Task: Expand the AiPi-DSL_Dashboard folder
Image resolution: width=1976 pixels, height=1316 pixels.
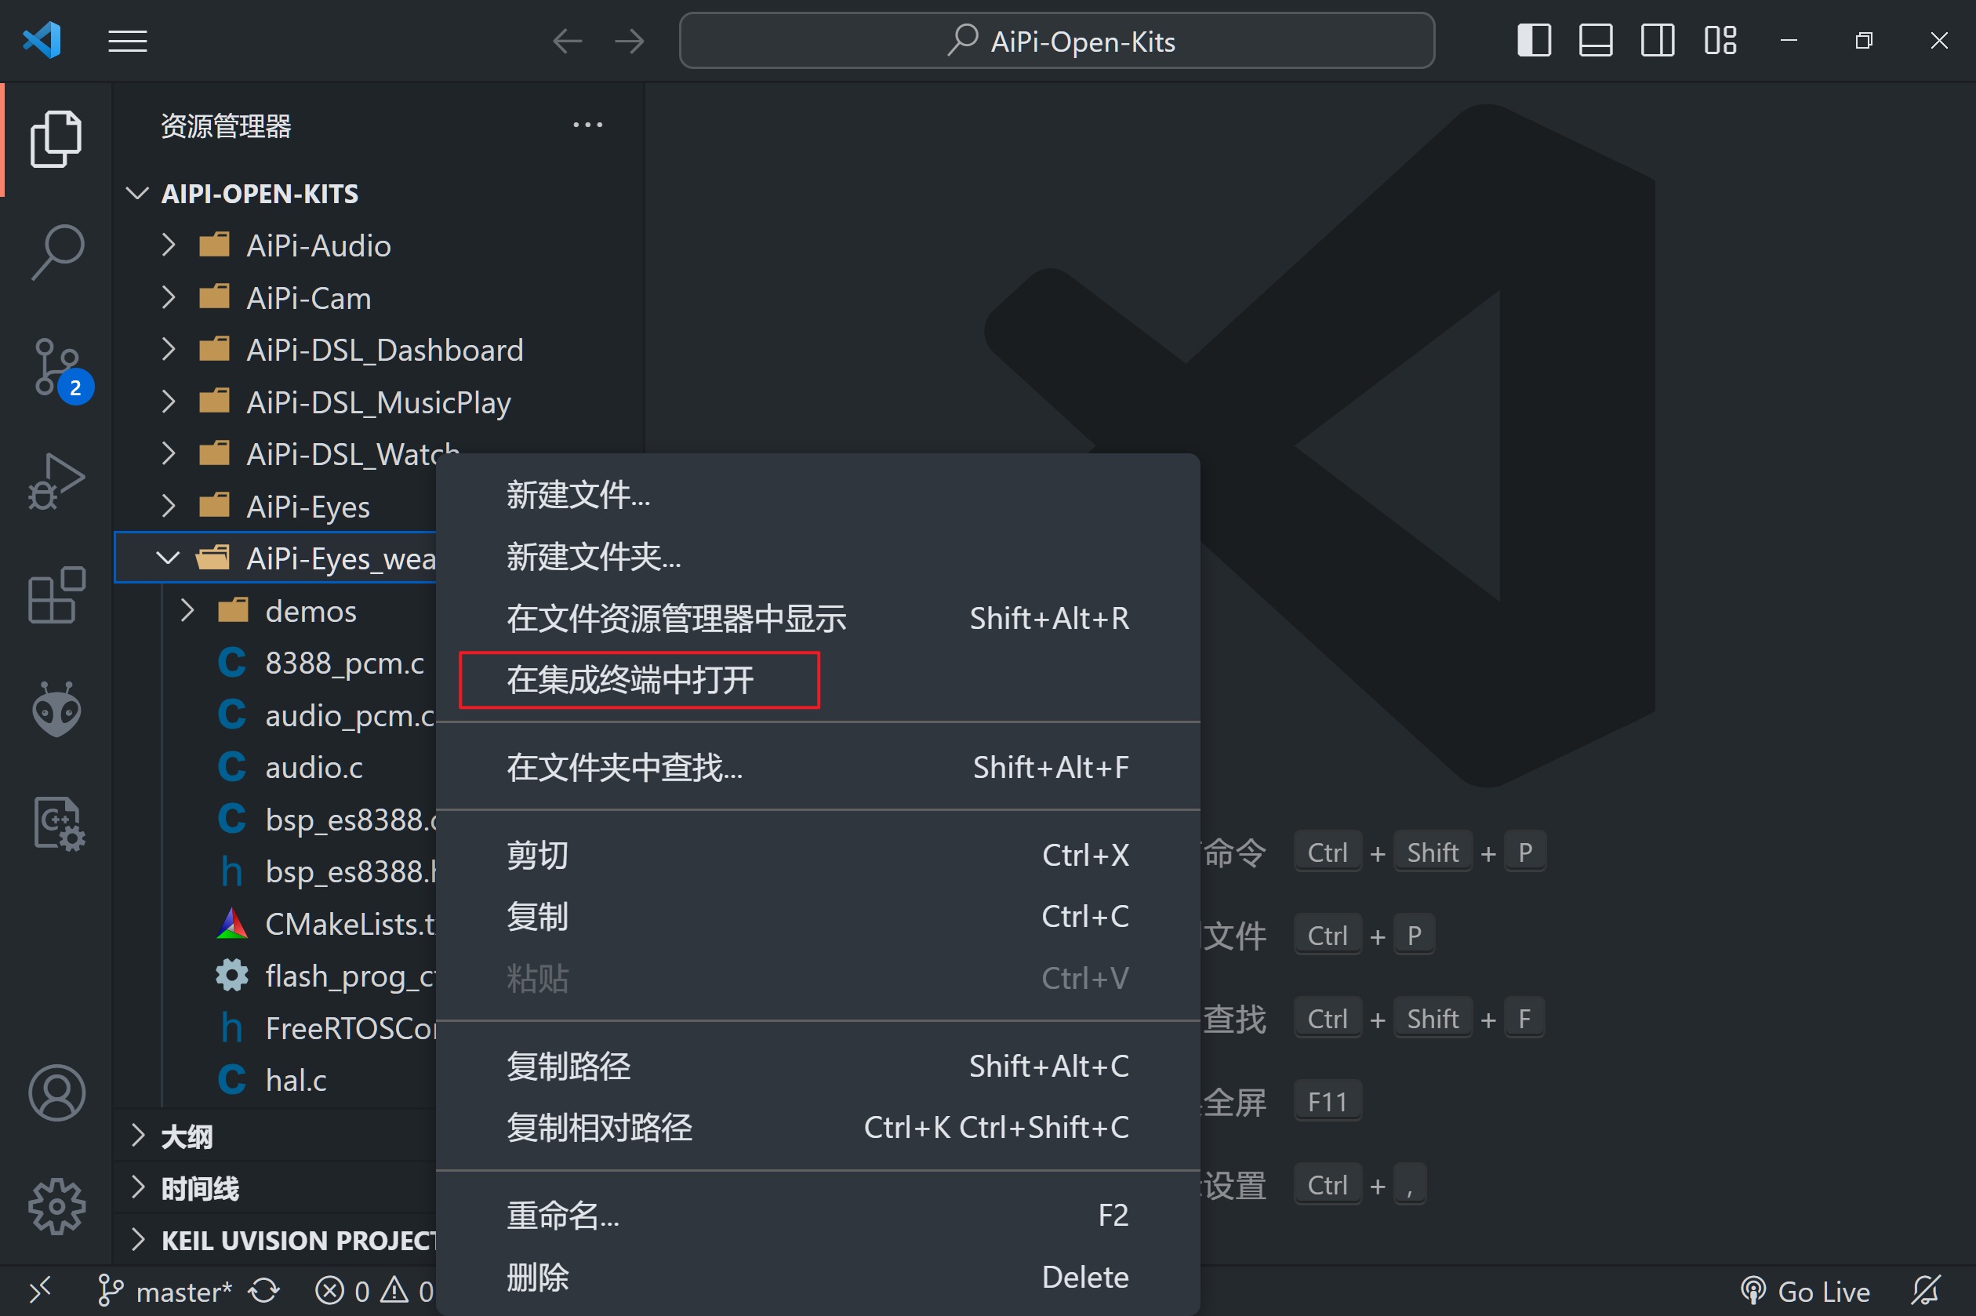Action: [x=380, y=350]
